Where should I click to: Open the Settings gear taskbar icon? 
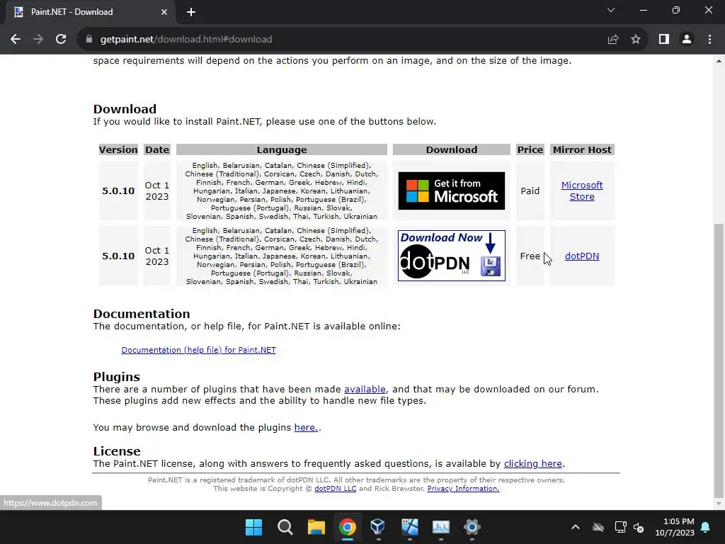click(472, 527)
